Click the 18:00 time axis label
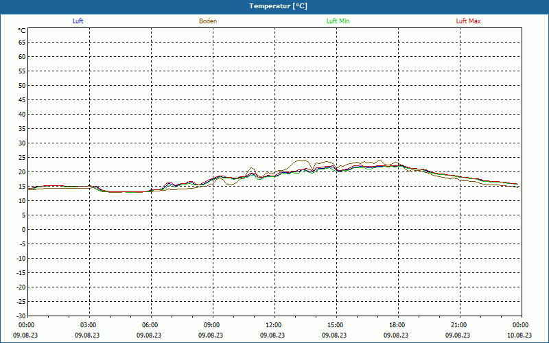This screenshot has height=343, width=549. click(x=397, y=325)
